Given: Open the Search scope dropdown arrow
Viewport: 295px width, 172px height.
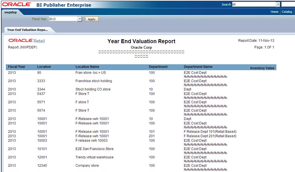Looking at the screenshot, I should click(278, 4).
